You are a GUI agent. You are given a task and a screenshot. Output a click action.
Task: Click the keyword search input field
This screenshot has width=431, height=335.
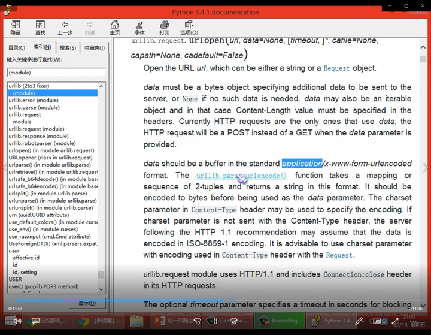click(56, 73)
